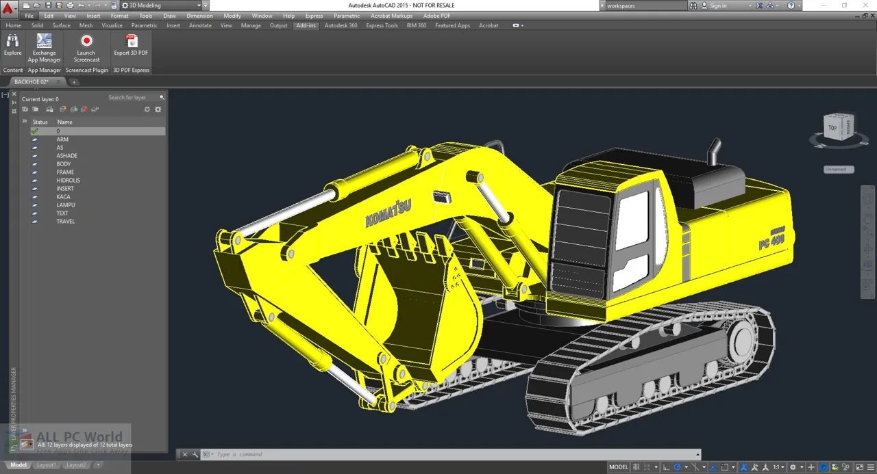Click Workspace Switching gear in status bar
The width and height of the screenshot is (877, 474).
click(x=793, y=467)
